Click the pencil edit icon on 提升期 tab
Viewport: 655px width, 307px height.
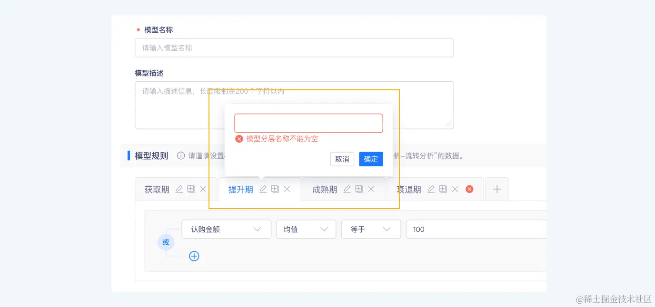click(x=263, y=189)
